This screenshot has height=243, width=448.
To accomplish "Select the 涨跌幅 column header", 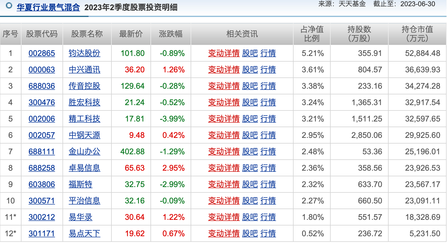I will pyautogui.click(x=171, y=34).
